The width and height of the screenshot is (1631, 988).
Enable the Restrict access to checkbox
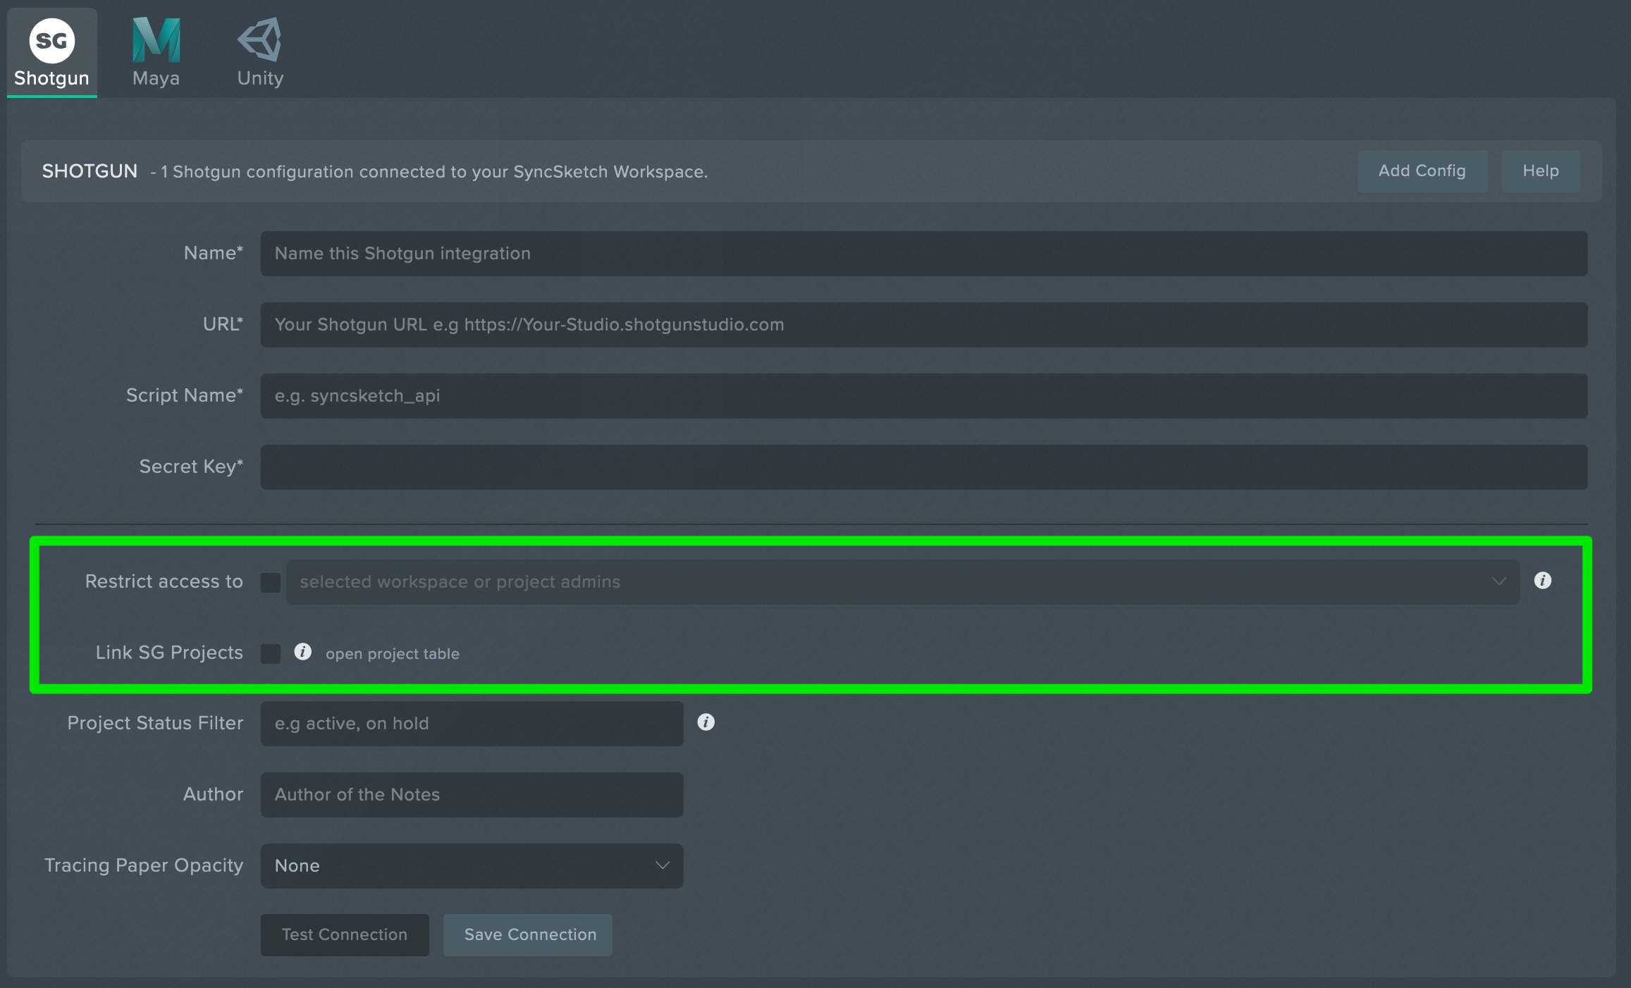point(271,583)
